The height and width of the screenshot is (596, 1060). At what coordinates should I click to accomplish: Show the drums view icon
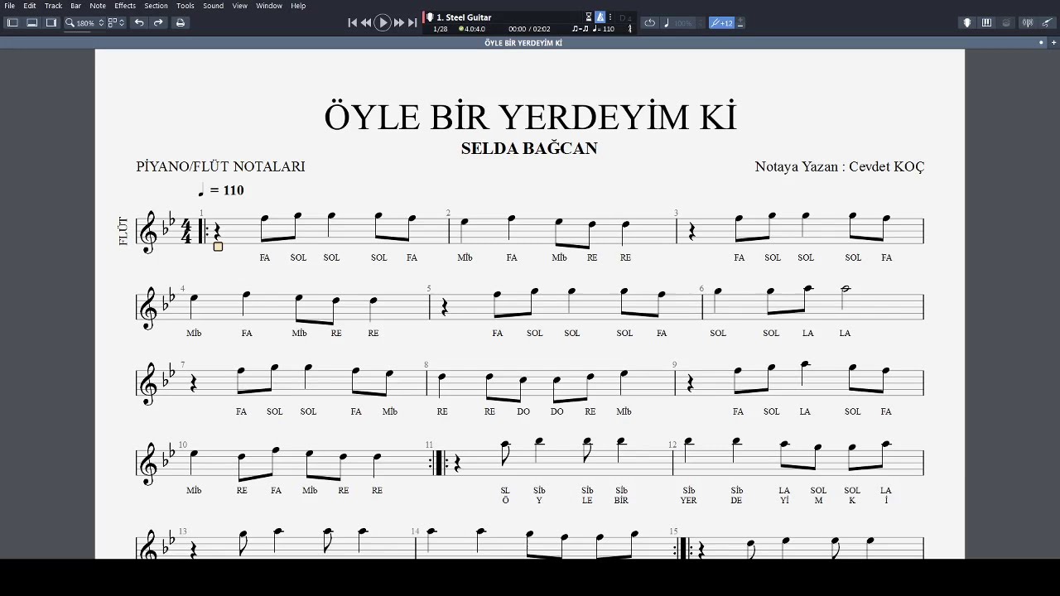[1006, 23]
